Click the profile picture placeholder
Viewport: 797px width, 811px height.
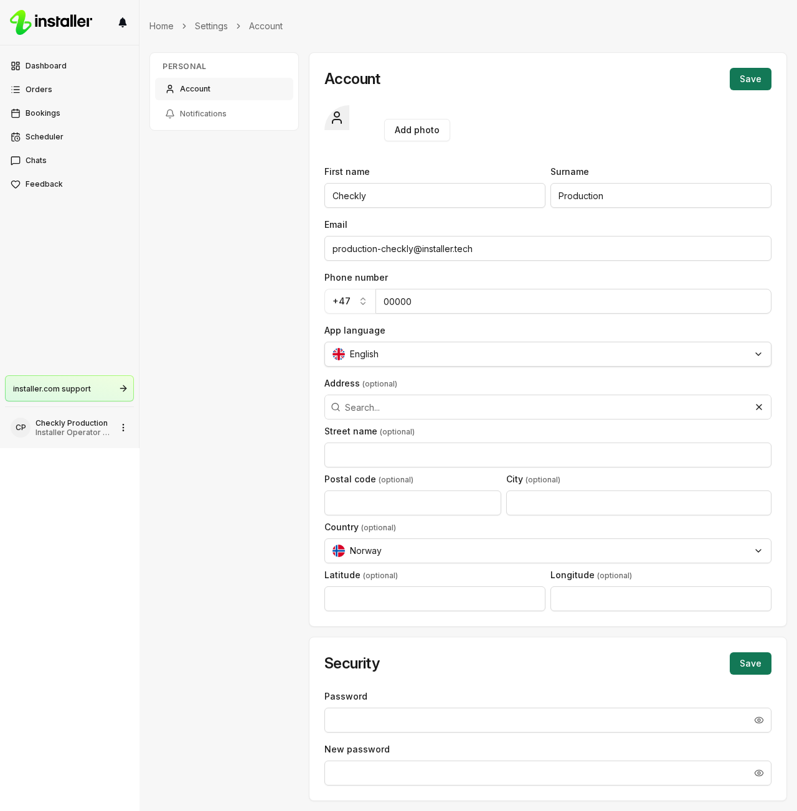(337, 118)
